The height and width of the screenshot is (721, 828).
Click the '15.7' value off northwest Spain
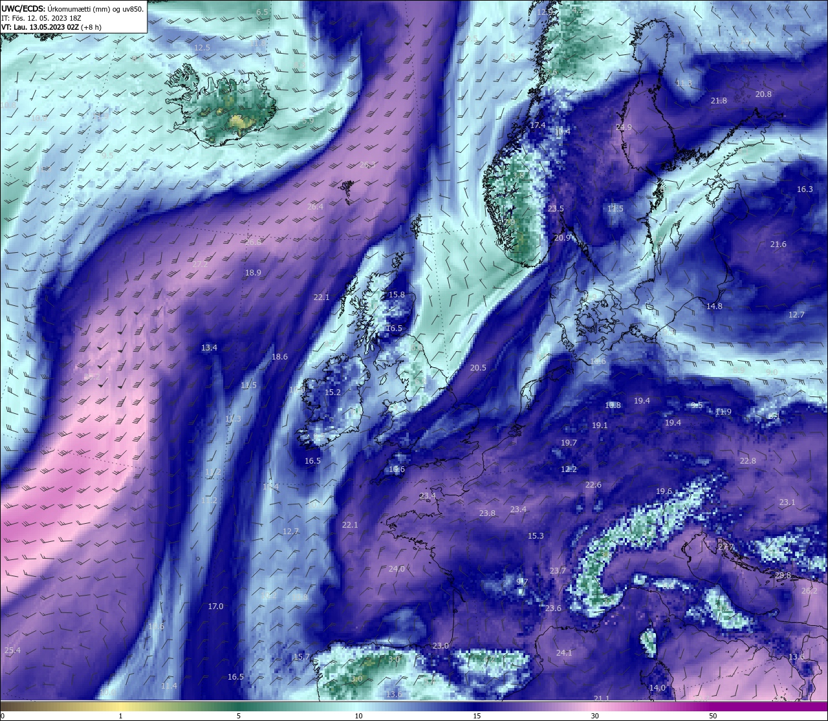click(301, 657)
